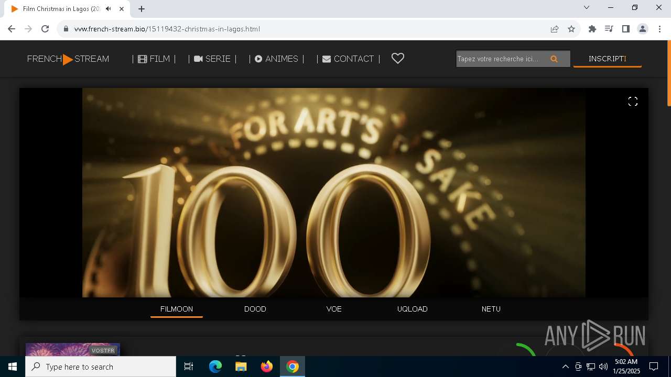Image resolution: width=671 pixels, height=377 pixels.
Task: Open the notification center icon
Action: pos(654,367)
